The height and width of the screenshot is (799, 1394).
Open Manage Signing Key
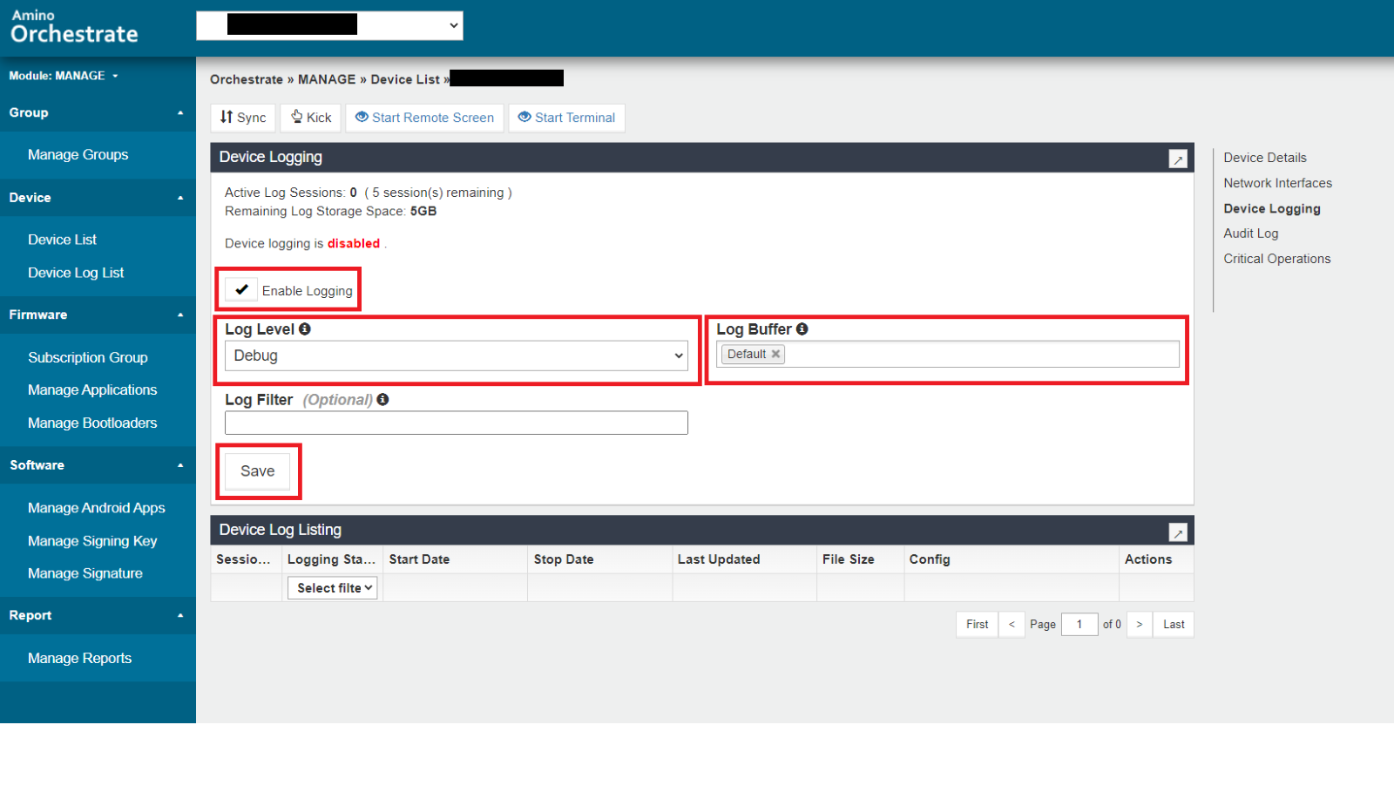pyautogui.click(x=92, y=541)
